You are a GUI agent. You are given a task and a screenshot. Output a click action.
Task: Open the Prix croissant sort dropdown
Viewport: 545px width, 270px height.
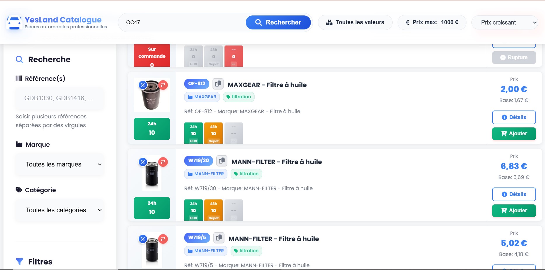504,22
